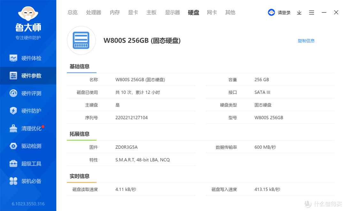Click the 413.15 kB/秒 write speed

tap(267, 189)
